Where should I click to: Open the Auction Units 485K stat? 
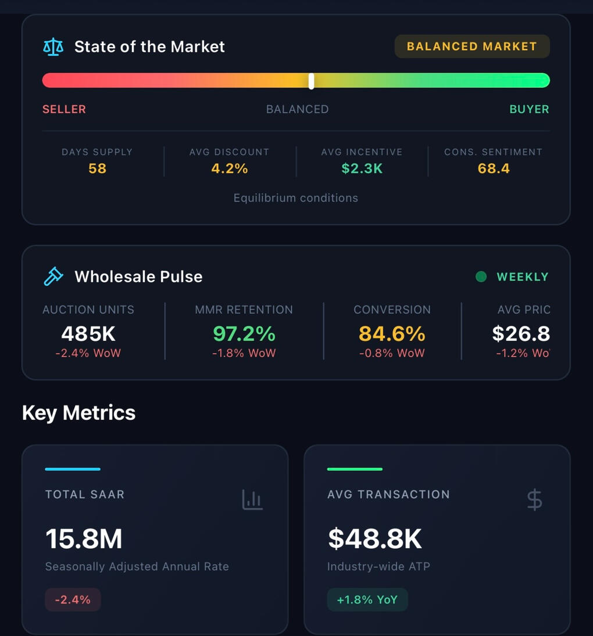[88, 332]
